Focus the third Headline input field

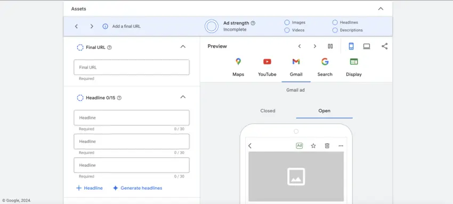[x=132, y=165]
